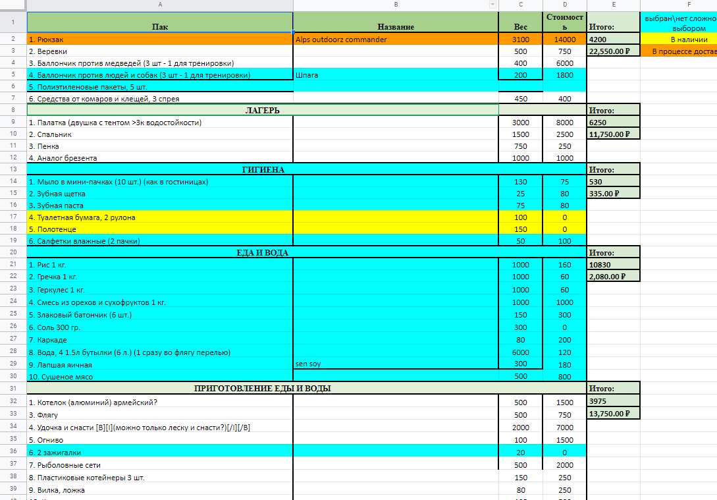This screenshot has height=500, width=717.
Task: Click the 'Название' header cell
Action: tap(396, 22)
